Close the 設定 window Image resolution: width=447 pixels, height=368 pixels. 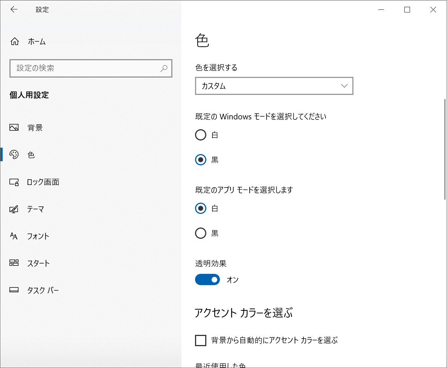click(433, 9)
